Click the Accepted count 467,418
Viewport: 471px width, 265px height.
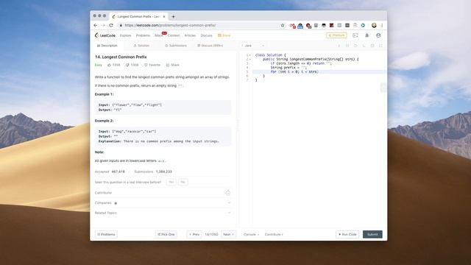point(118,172)
